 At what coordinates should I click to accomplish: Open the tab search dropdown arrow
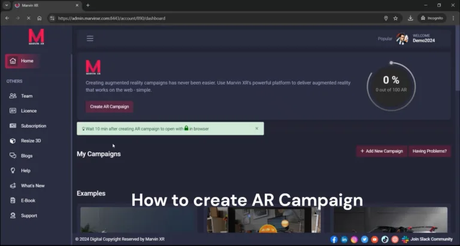point(7,5)
